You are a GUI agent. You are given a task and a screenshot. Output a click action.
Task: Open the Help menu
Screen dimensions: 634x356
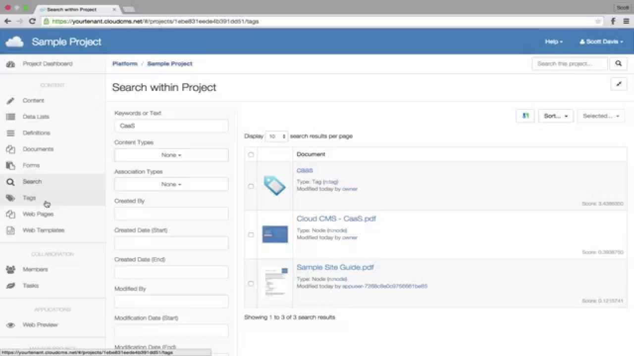[x=554, y=42]
